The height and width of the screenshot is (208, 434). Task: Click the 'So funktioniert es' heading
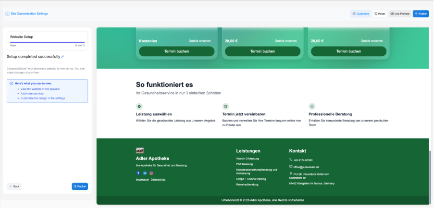pos(164,85)
